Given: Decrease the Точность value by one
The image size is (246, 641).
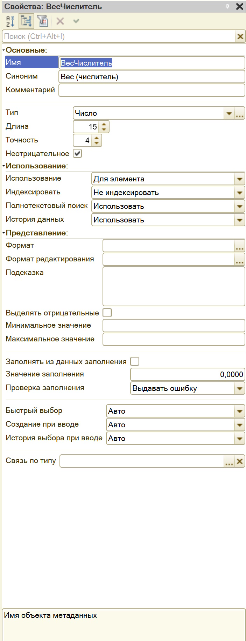Looking at the screenshot, I should point(97,143).
